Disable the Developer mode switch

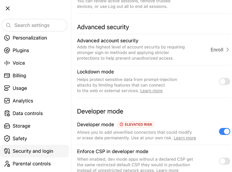[x=225, y=131]
